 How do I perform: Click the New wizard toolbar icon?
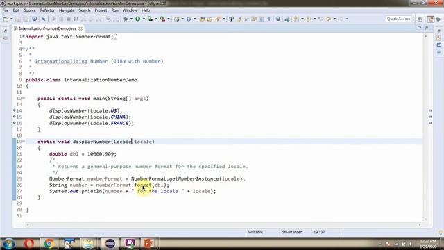(6, 19)
